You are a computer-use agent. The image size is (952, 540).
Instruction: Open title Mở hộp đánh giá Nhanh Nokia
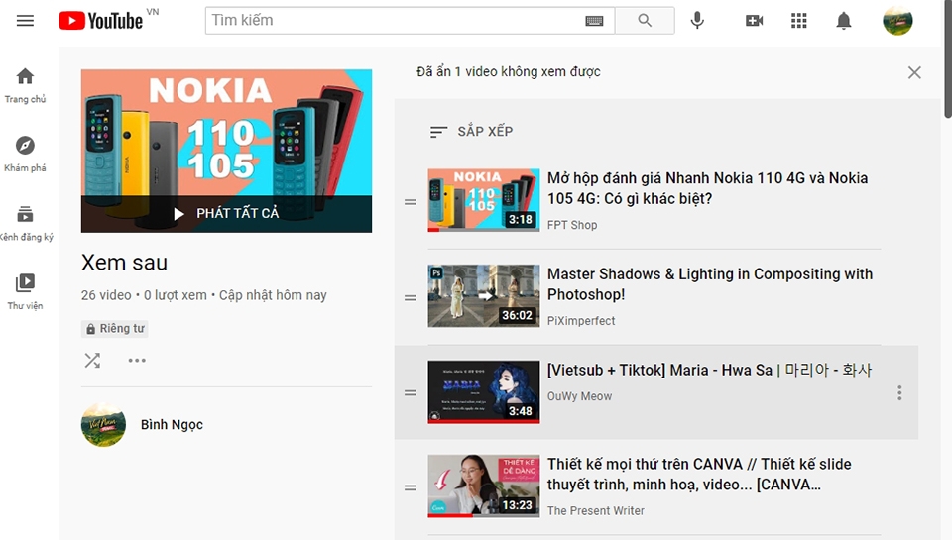pos(707,188)
